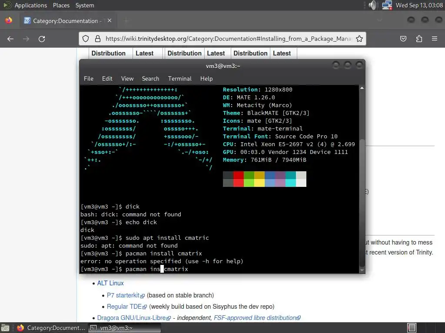
Task: Open terminal Help menu
Action: 206,79
